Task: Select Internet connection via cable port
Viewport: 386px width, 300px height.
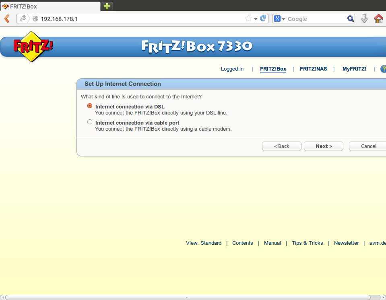Action: (90, 122)
